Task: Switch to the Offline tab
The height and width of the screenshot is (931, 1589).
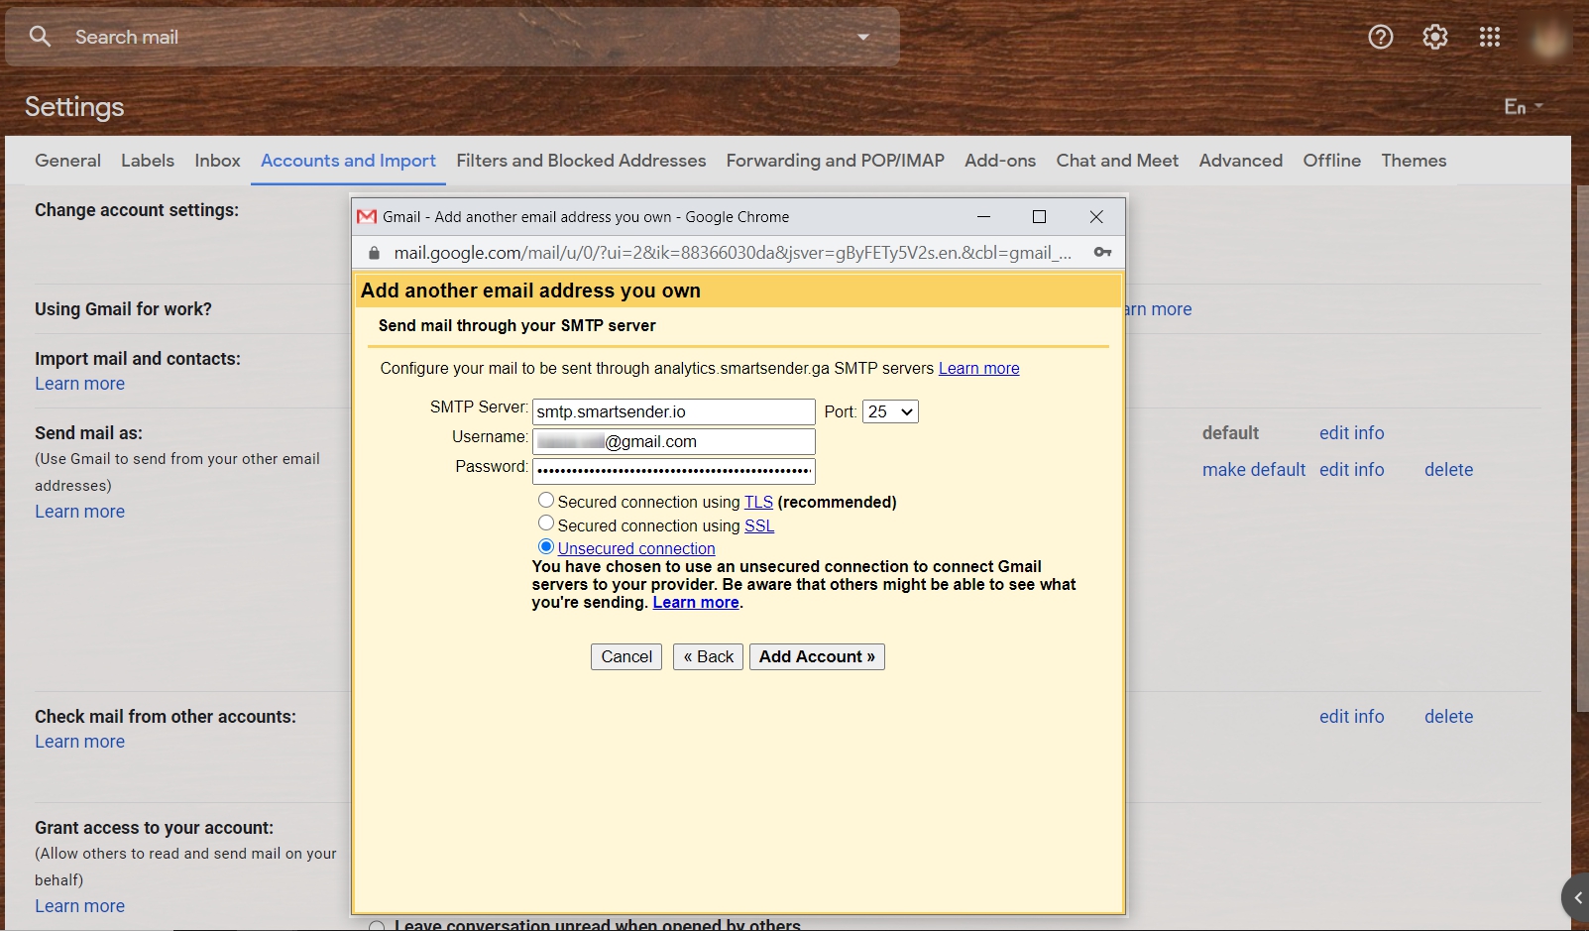Action: (1331, 161)
